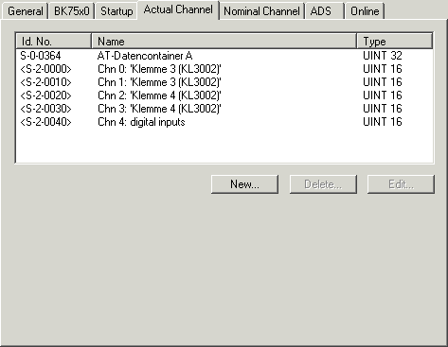Click the New... button
Viewport: 448px width, 347px height.
(244, 184)
